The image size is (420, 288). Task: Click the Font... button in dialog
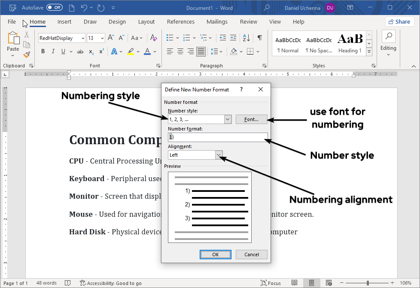click(x=251, y=119)
